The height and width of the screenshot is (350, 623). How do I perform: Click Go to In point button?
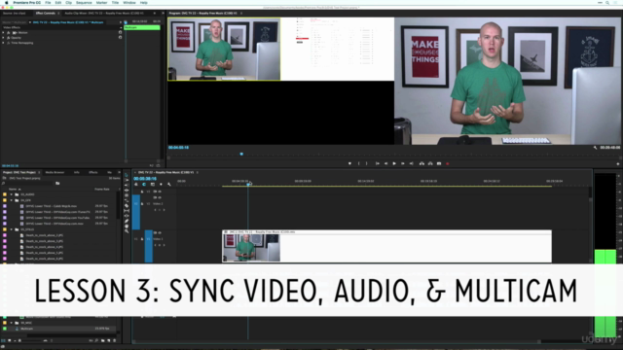coord(377,163)
